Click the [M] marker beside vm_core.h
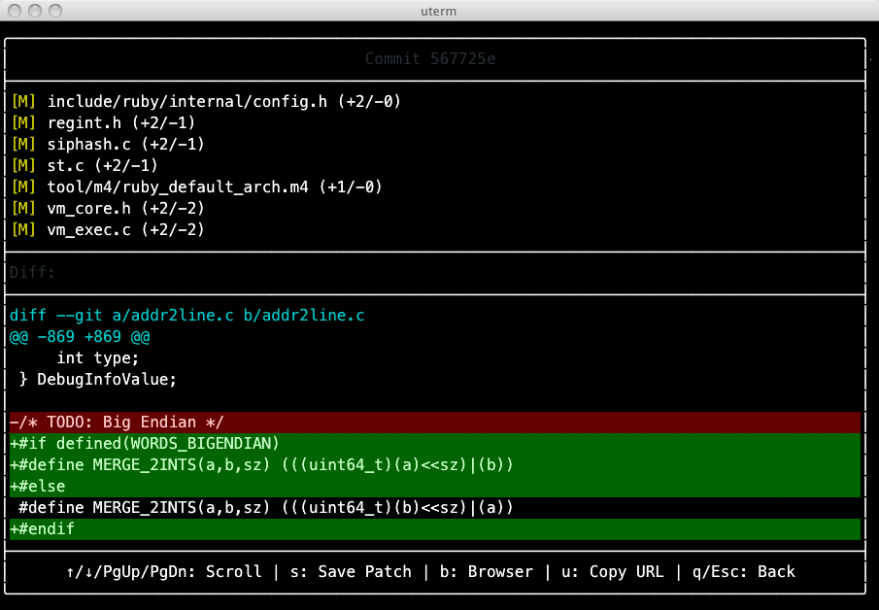 coord(23,208)
